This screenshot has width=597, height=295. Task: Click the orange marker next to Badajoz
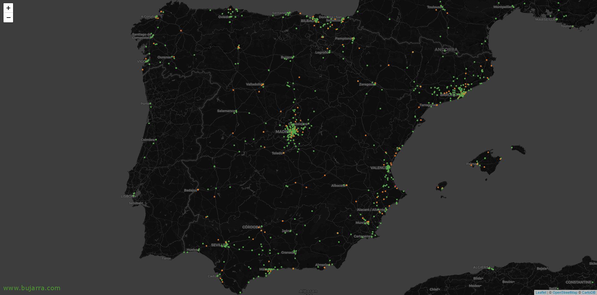pyautogui.click(x=198, y=190)
